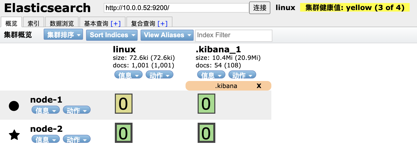Expand the Sort Indices dropdown
Image resolution: width=417 pixels, height=168 pixels.
coord(112,35)
